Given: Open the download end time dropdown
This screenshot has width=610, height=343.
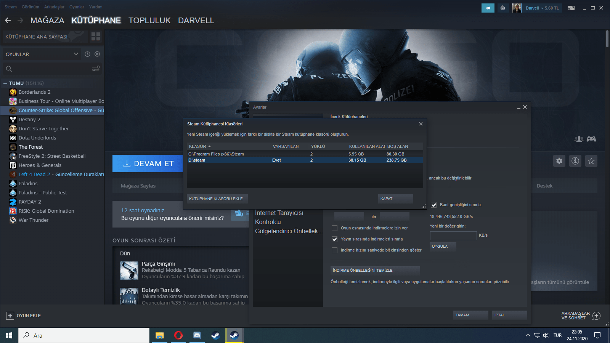Looking at the screenshot, I should click(395, 216).
